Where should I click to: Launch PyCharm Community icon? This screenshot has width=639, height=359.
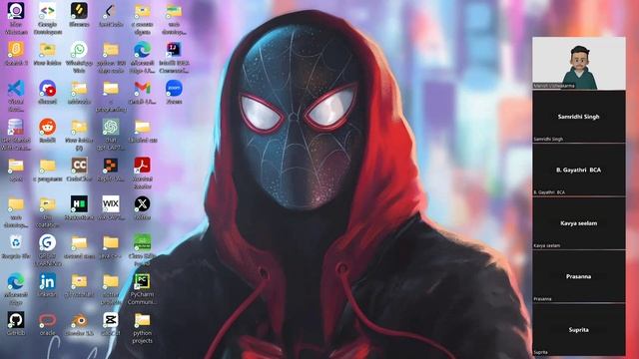coord(142,281)
